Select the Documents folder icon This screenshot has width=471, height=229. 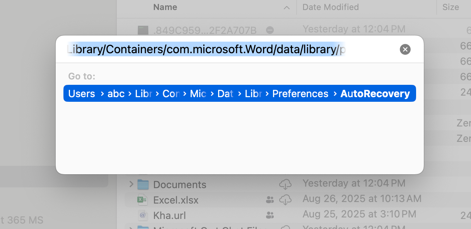coord(143,184)
